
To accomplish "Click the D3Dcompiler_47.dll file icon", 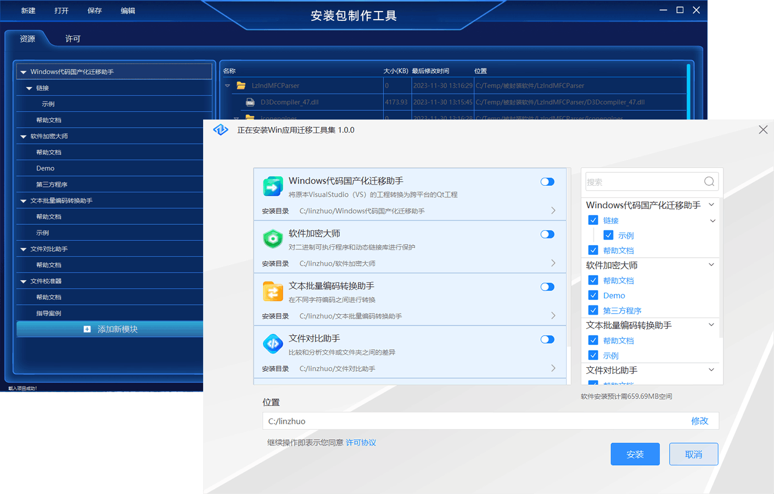I will point(250,102).
